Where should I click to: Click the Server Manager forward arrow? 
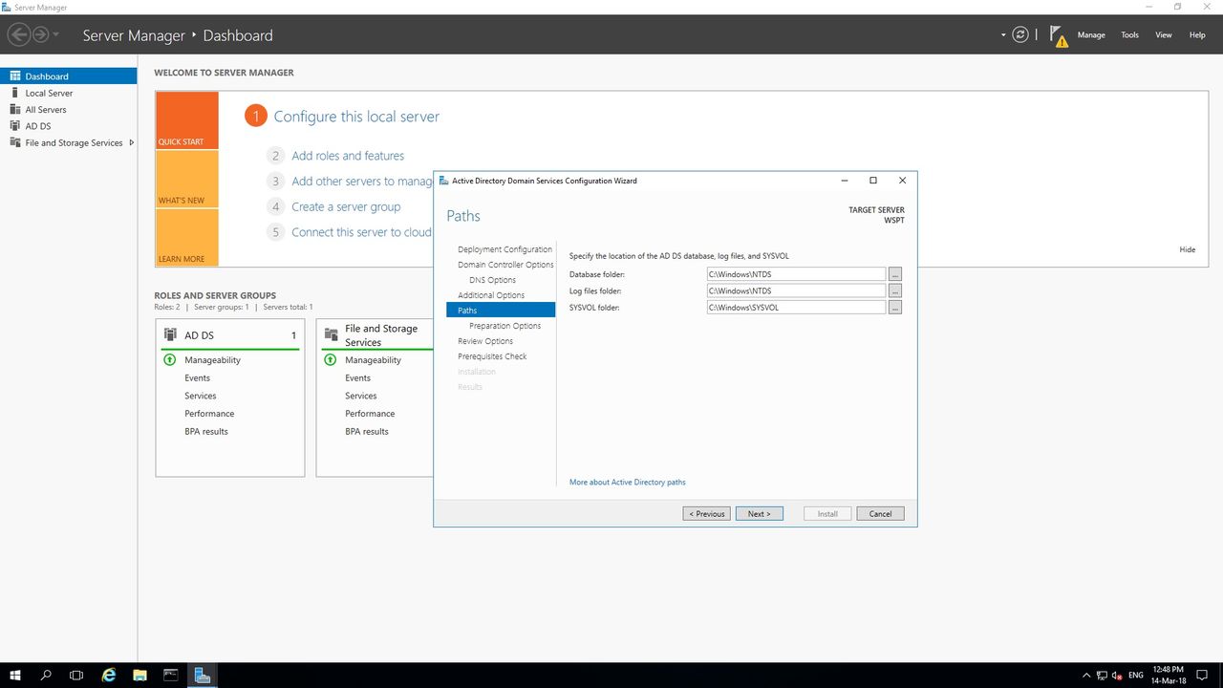point(41,35)
